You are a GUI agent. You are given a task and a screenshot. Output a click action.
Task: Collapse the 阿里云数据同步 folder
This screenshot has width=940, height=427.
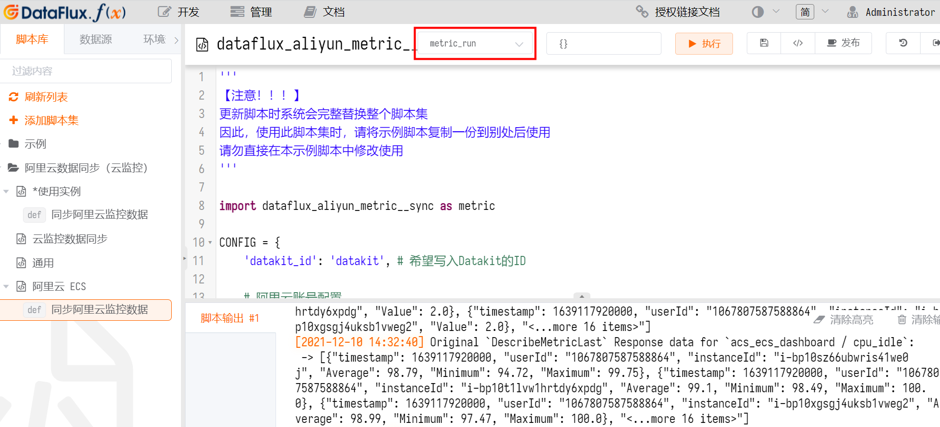[x=86, y=168]
